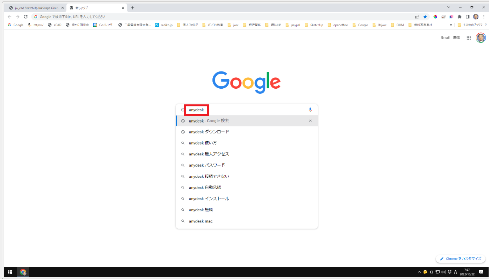Reload the current page
489x279 pixels.
pyautogui.click(x=26, y=17)
